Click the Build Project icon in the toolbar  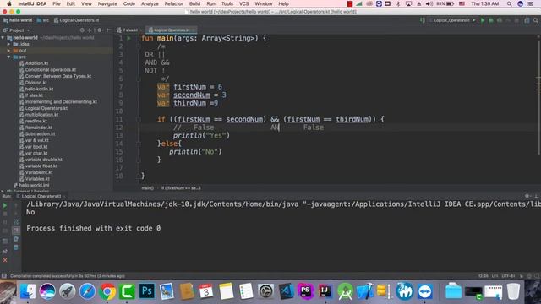point(423,20)
